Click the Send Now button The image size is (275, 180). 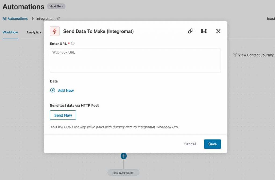click(63, 115)
